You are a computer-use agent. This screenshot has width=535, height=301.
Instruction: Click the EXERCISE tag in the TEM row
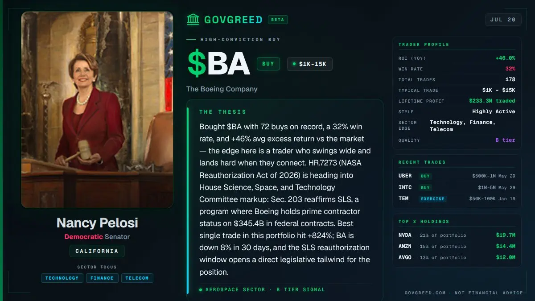pyautogui.click(x=433, y=198)
